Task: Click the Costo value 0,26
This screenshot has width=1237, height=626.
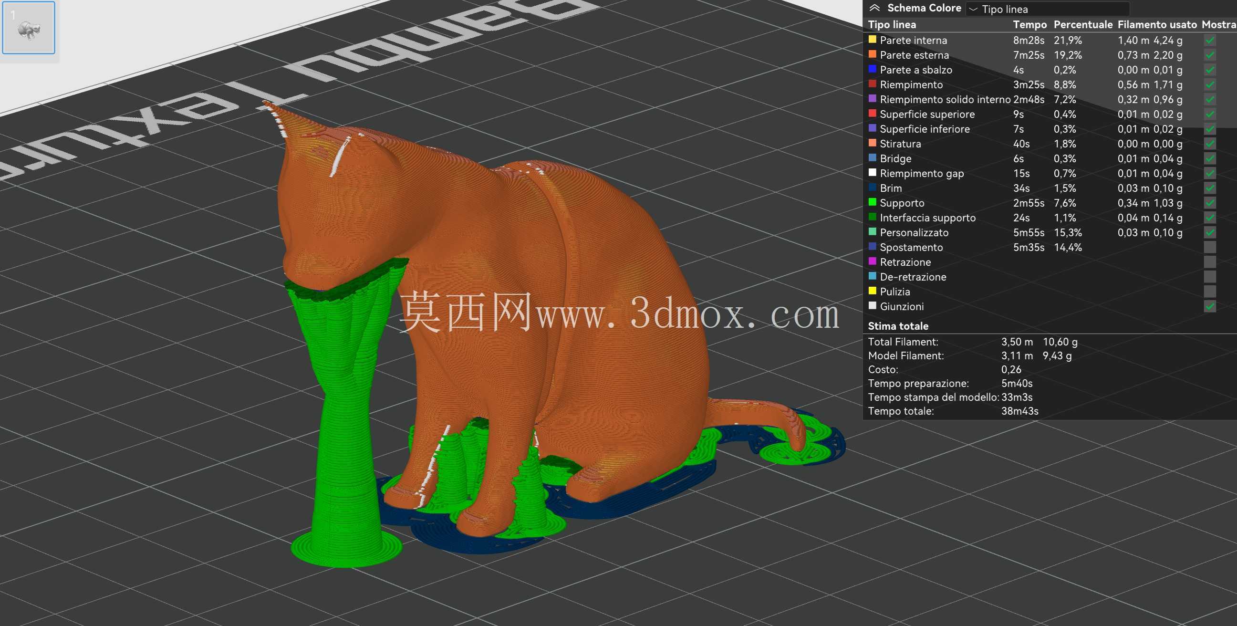Action: (x=1011, y=370)
